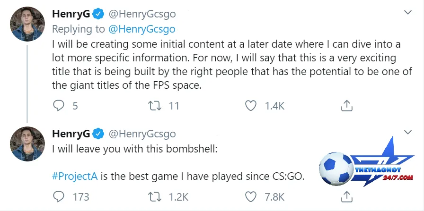Open the Replying to @HenryGcsgo mention link
Viewport: 424px width, 211px height.
click(141, 29)
